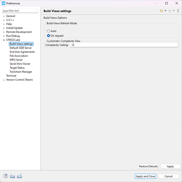
Task: Select Install/Update category label
Action: pos(14,28)
